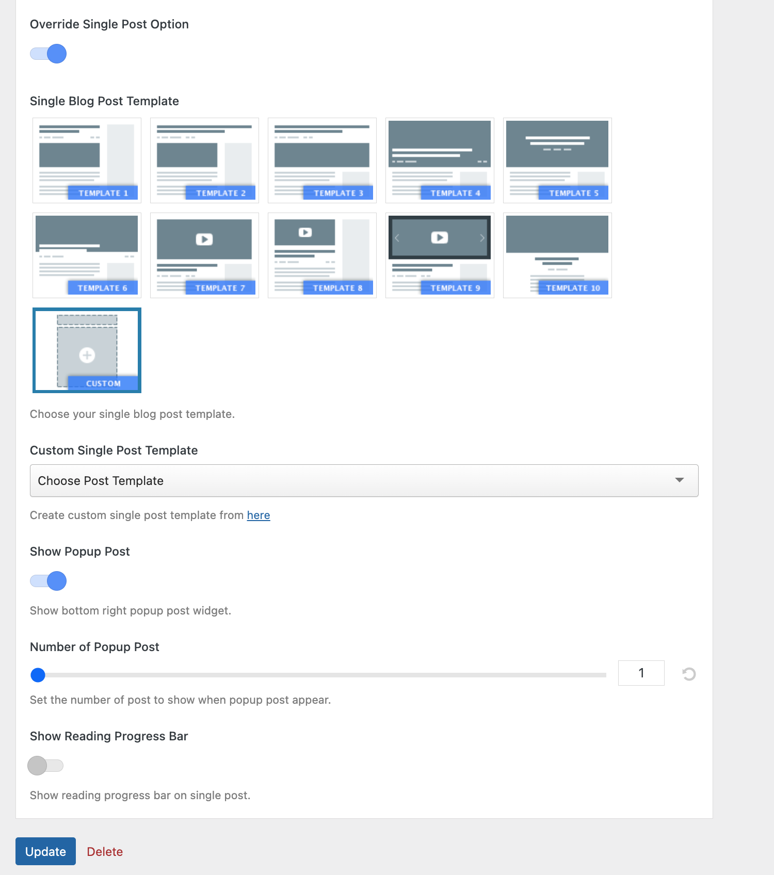Select the Template 10 layout thumbnail
The image size is (774, 875).
coord(557,255)
